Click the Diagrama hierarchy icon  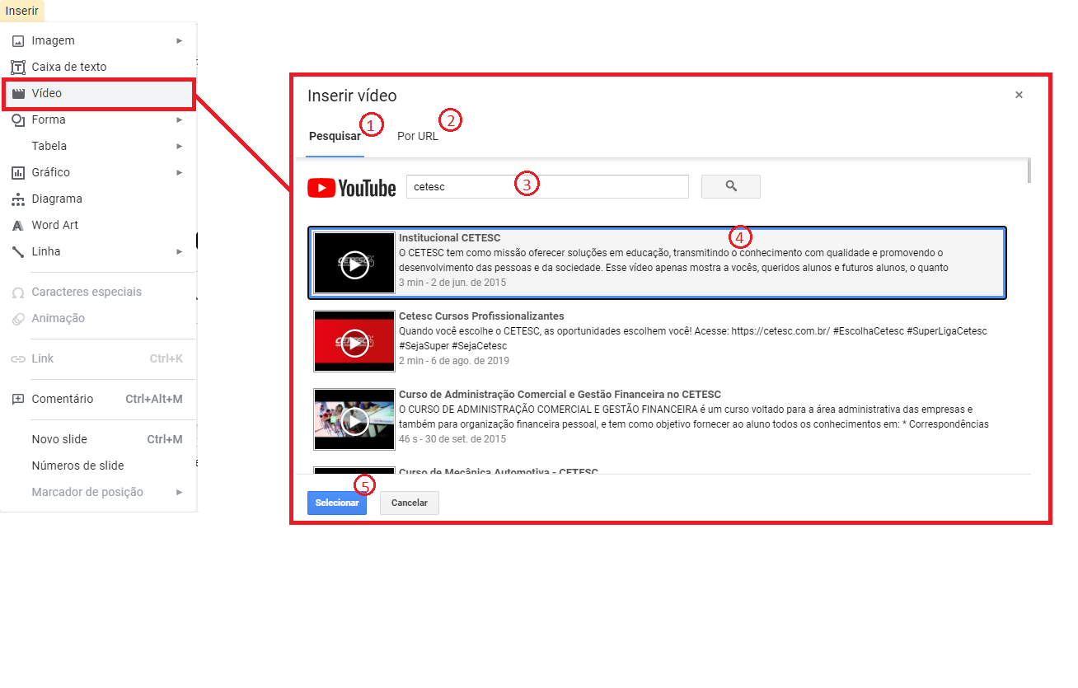tap(17, 199)
